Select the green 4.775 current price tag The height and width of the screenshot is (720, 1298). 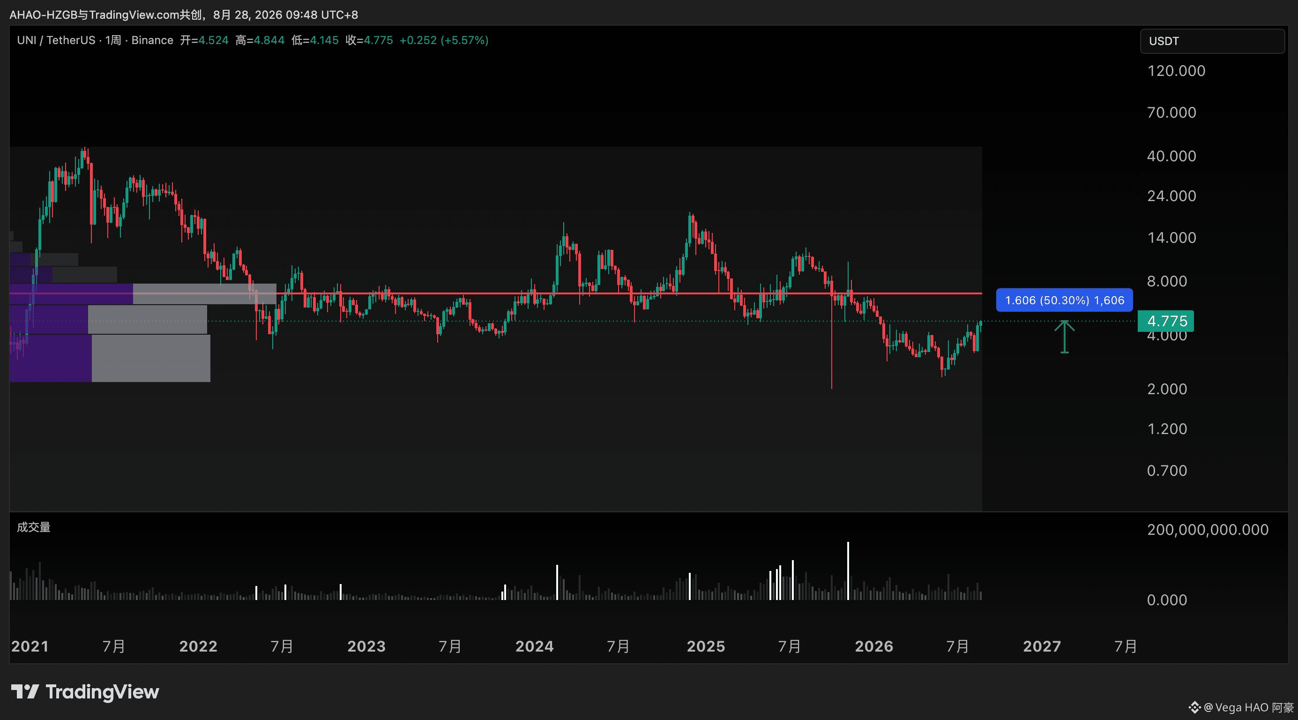click(1165, 321)
